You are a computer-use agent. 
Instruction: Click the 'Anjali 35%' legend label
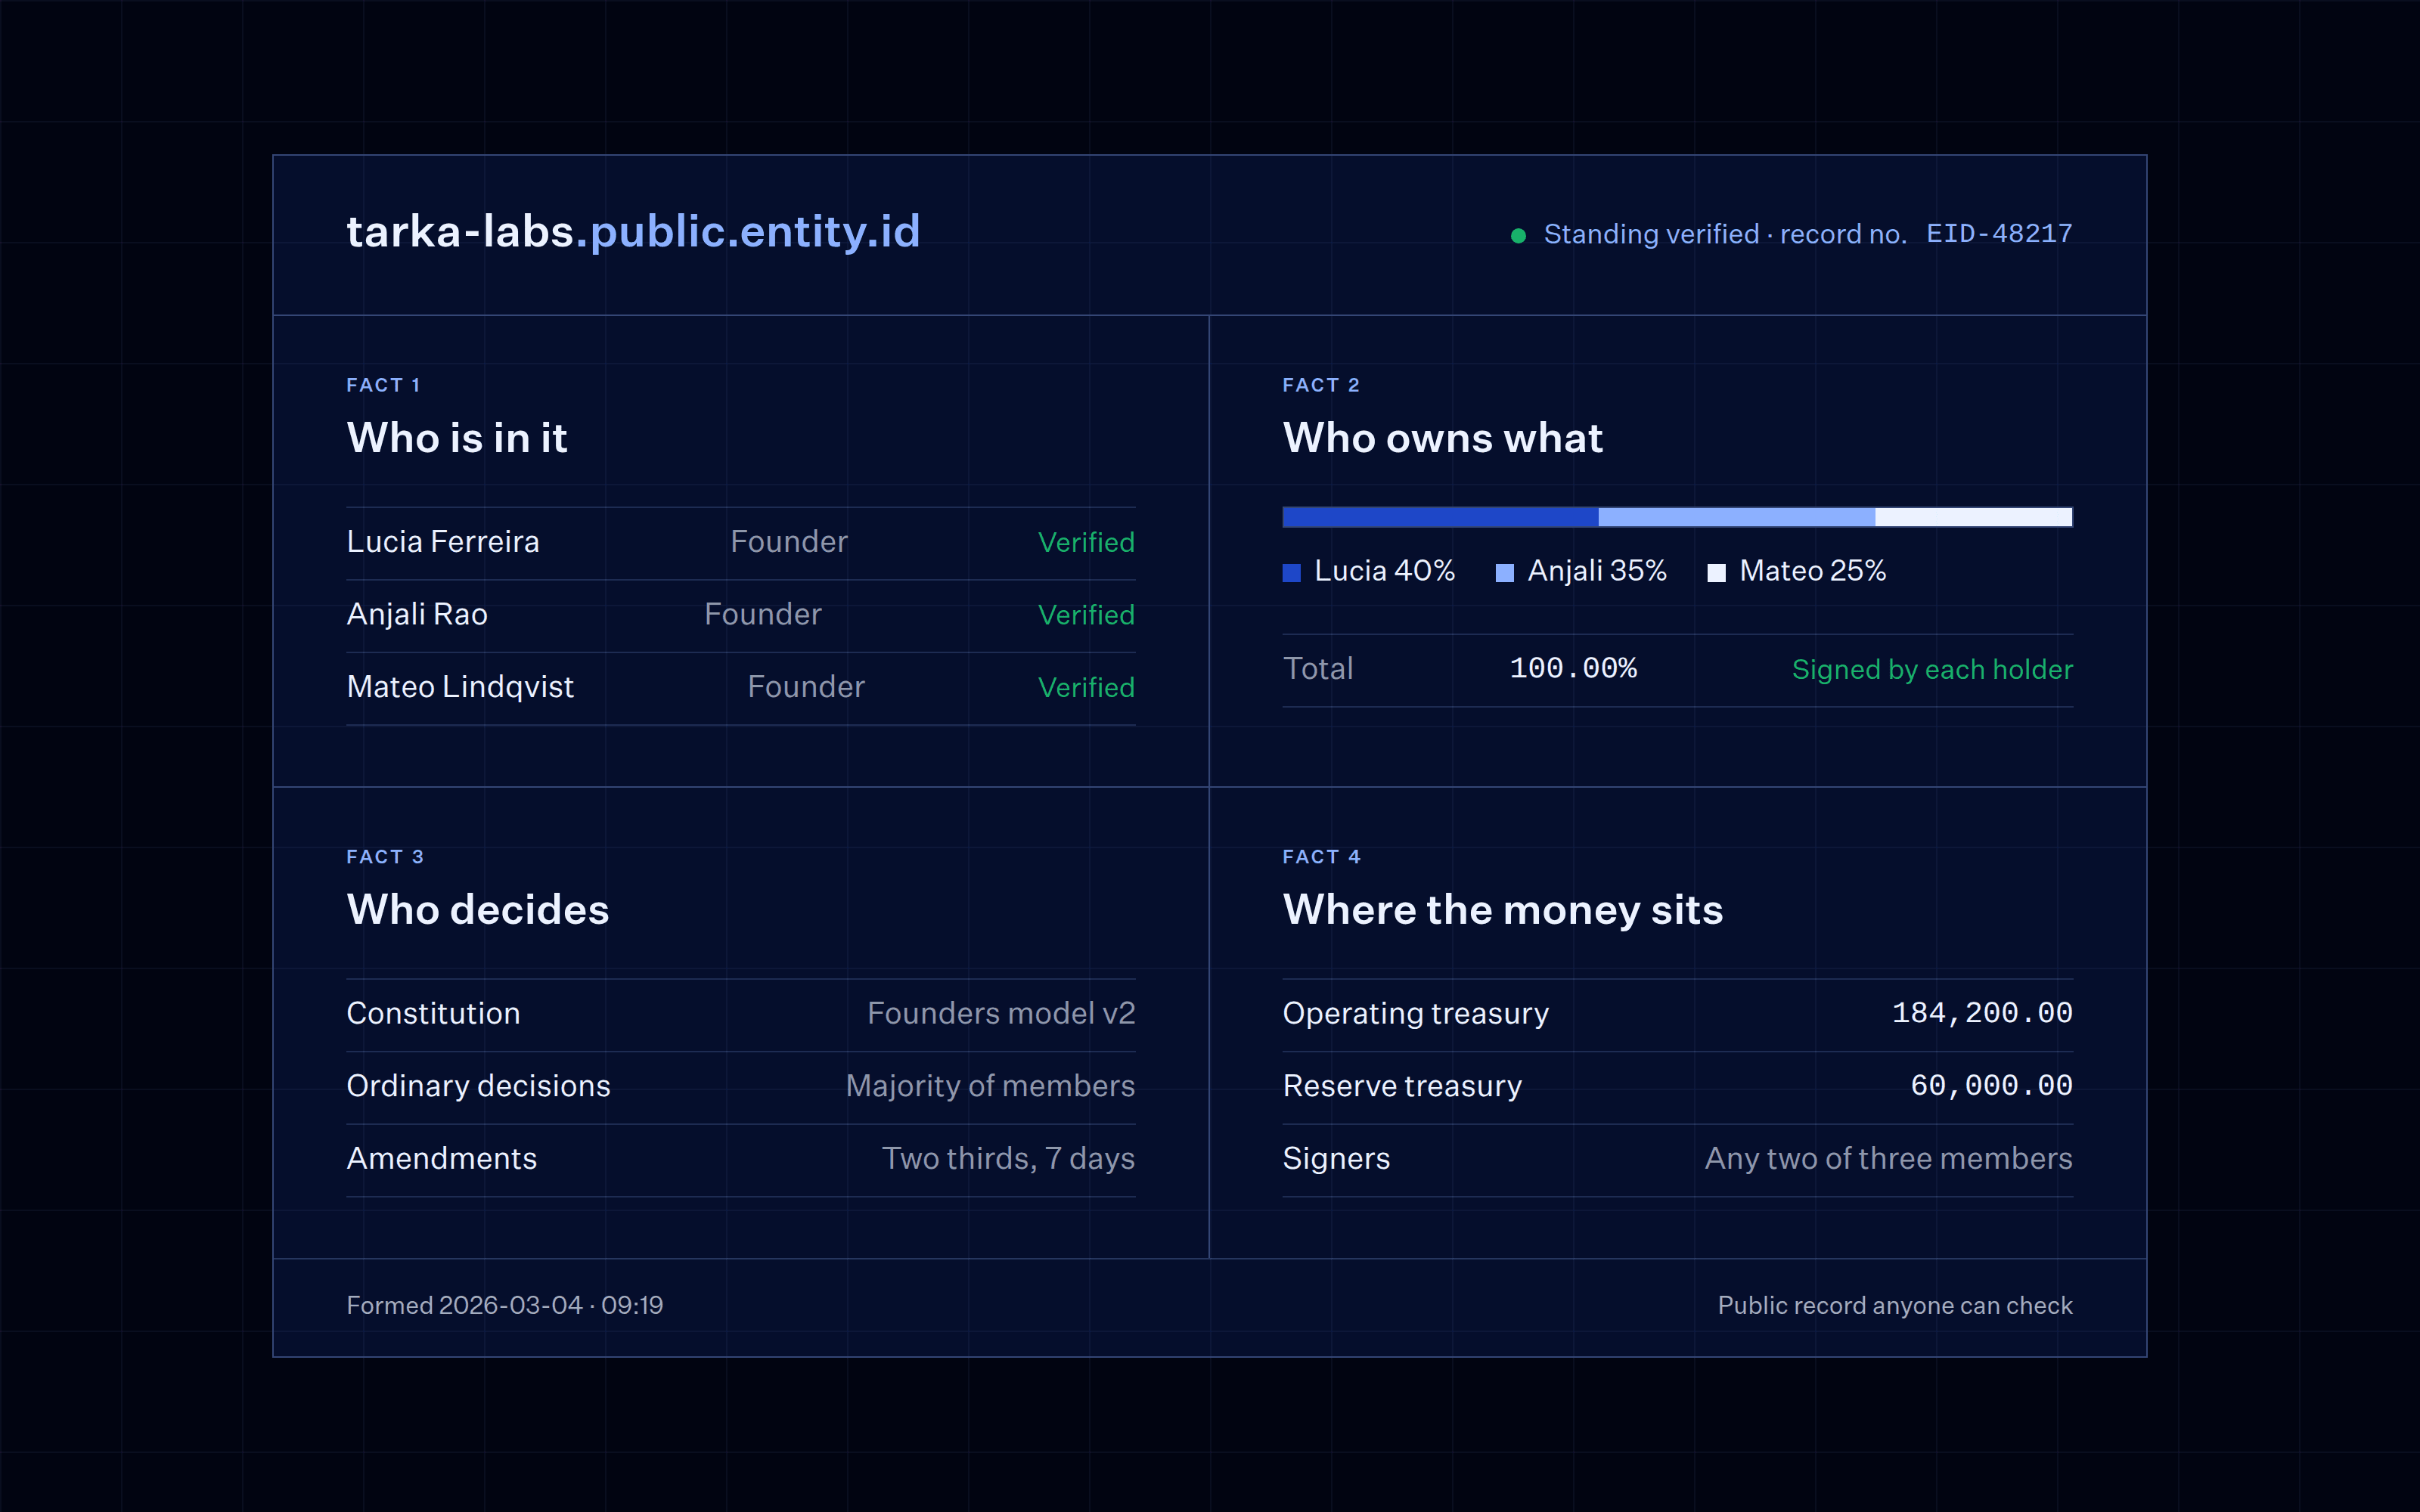click(x=1597, y=571)
